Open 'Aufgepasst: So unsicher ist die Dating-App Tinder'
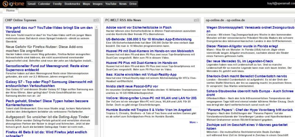 [x=48, y=117]
